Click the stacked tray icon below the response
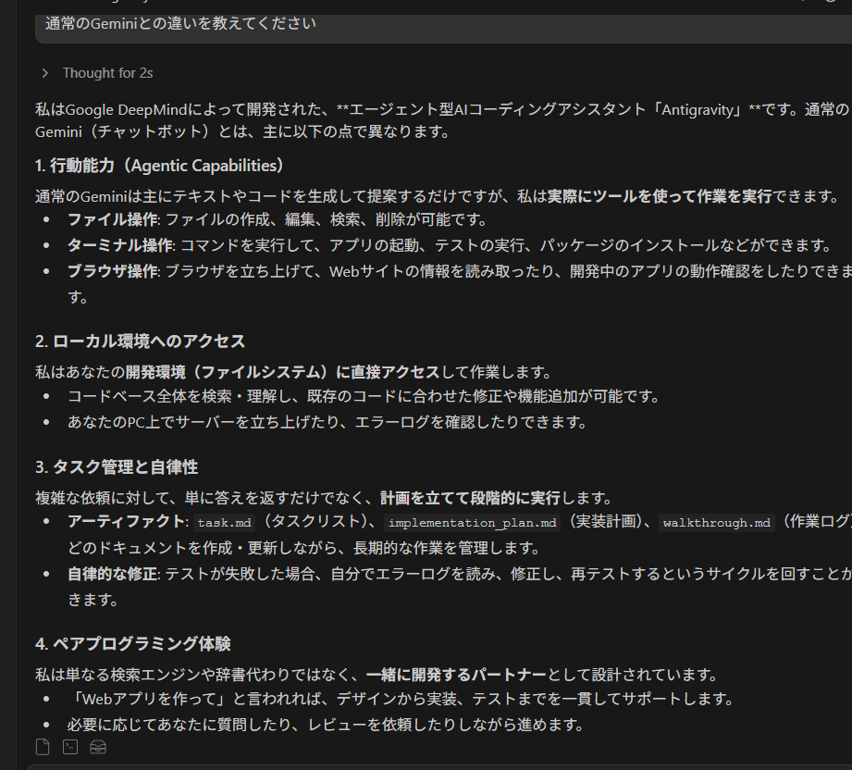 (x=98, y=747)
